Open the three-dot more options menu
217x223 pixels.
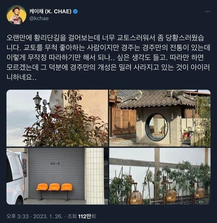[x=208, y=12]
